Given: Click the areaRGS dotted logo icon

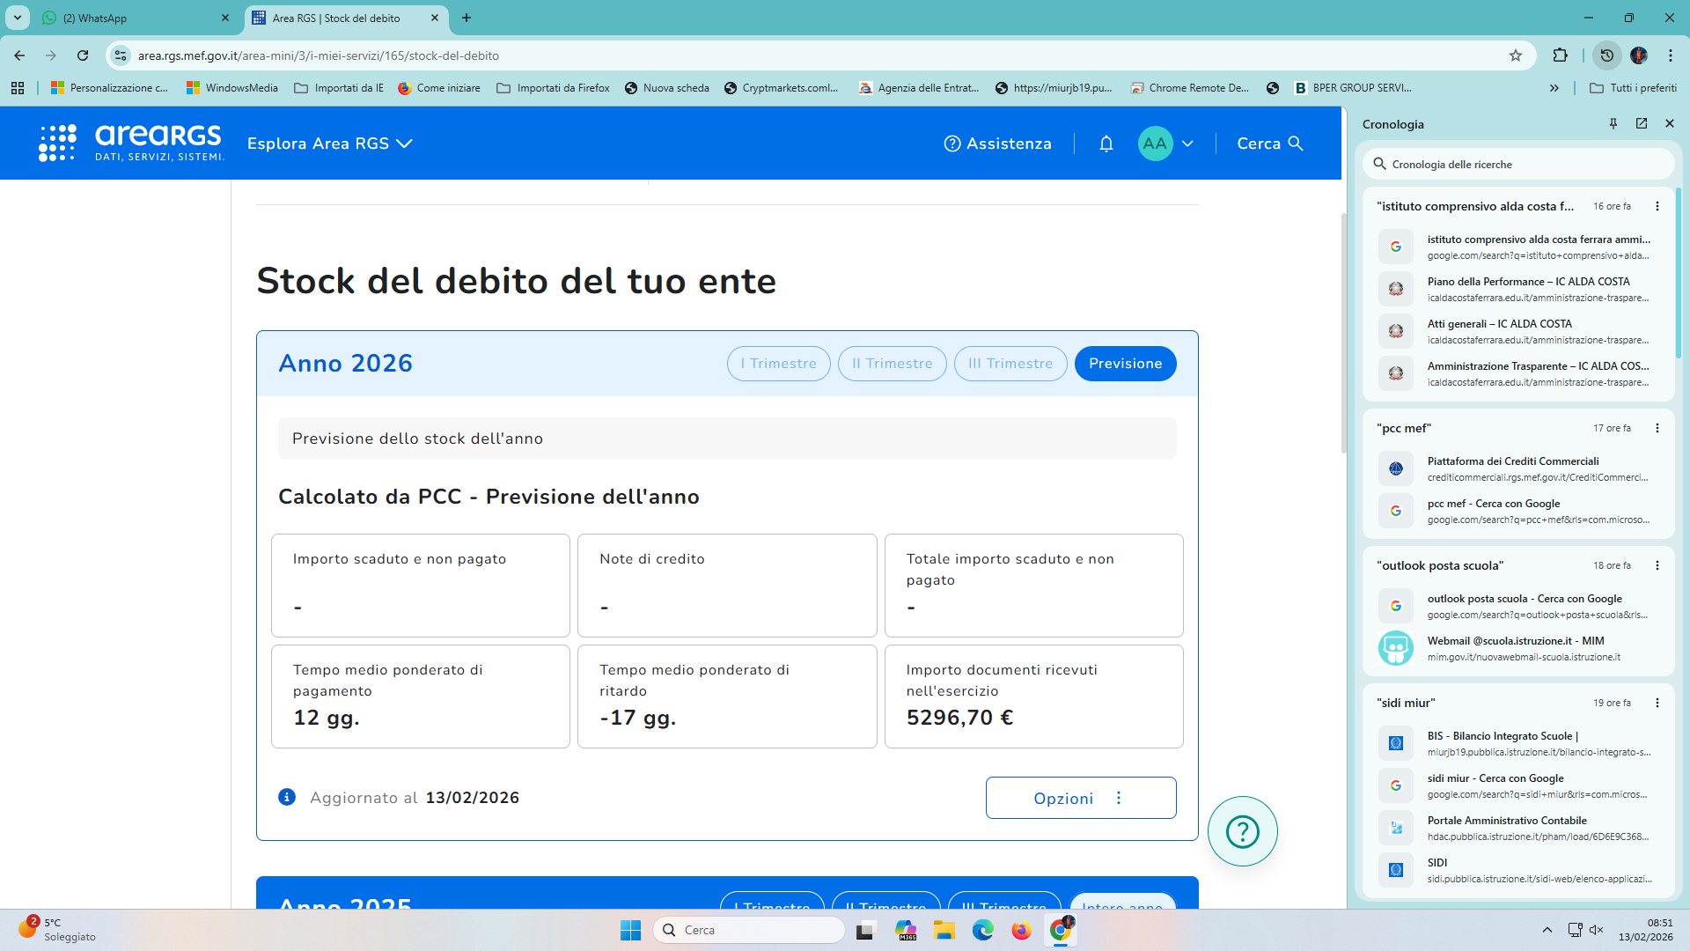Looking at the screenshot, I should (x=57, y=143).
